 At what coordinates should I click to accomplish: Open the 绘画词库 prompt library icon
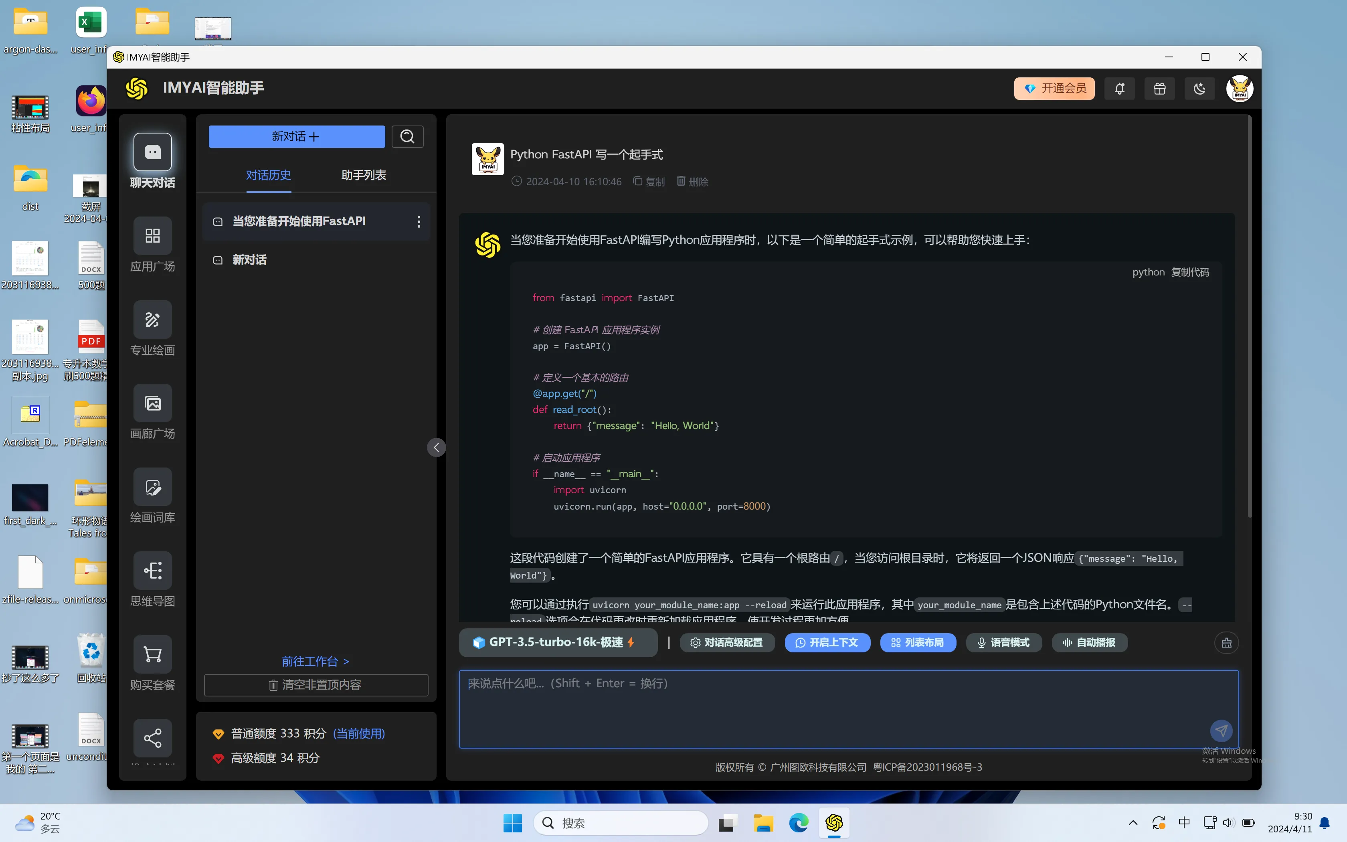[152, 487]
